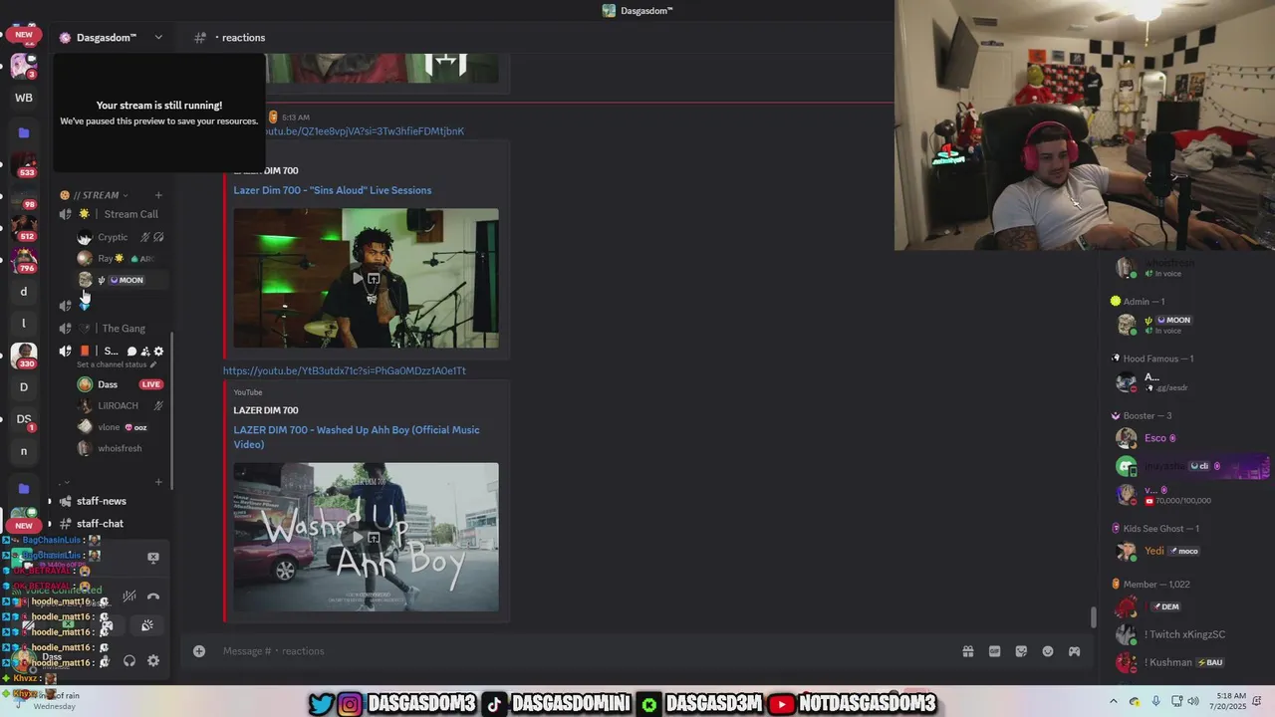Viewport: 1275px width, 717px height.
Task: Open the youtu.be/YtB3utdx7Tc link
Action: 345,370
